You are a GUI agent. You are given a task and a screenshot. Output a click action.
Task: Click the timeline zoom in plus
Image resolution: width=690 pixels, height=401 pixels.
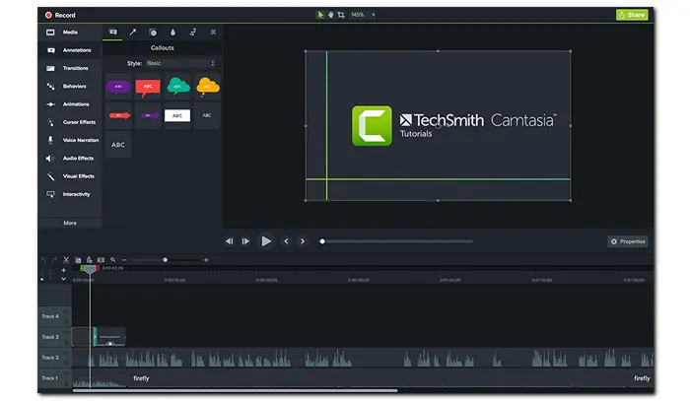pos(206,260)
